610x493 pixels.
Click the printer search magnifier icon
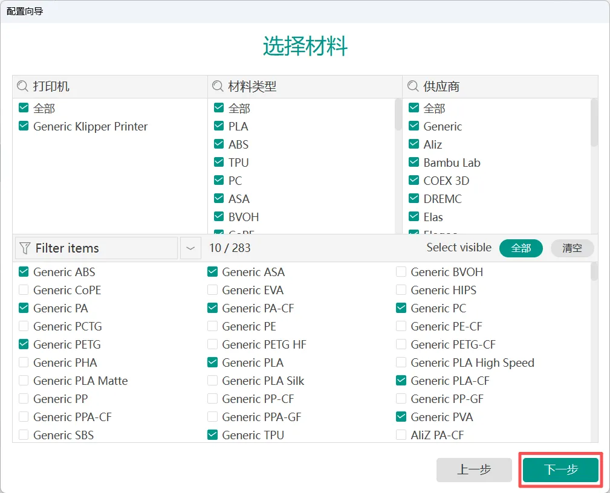(x=22, y=86)
